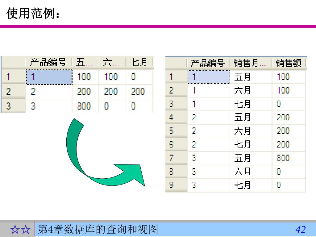The height and width of the screenshot is (237, 316).
Task: Click product number 2 cell in 七月 table
Action: (x=49, y=91)
